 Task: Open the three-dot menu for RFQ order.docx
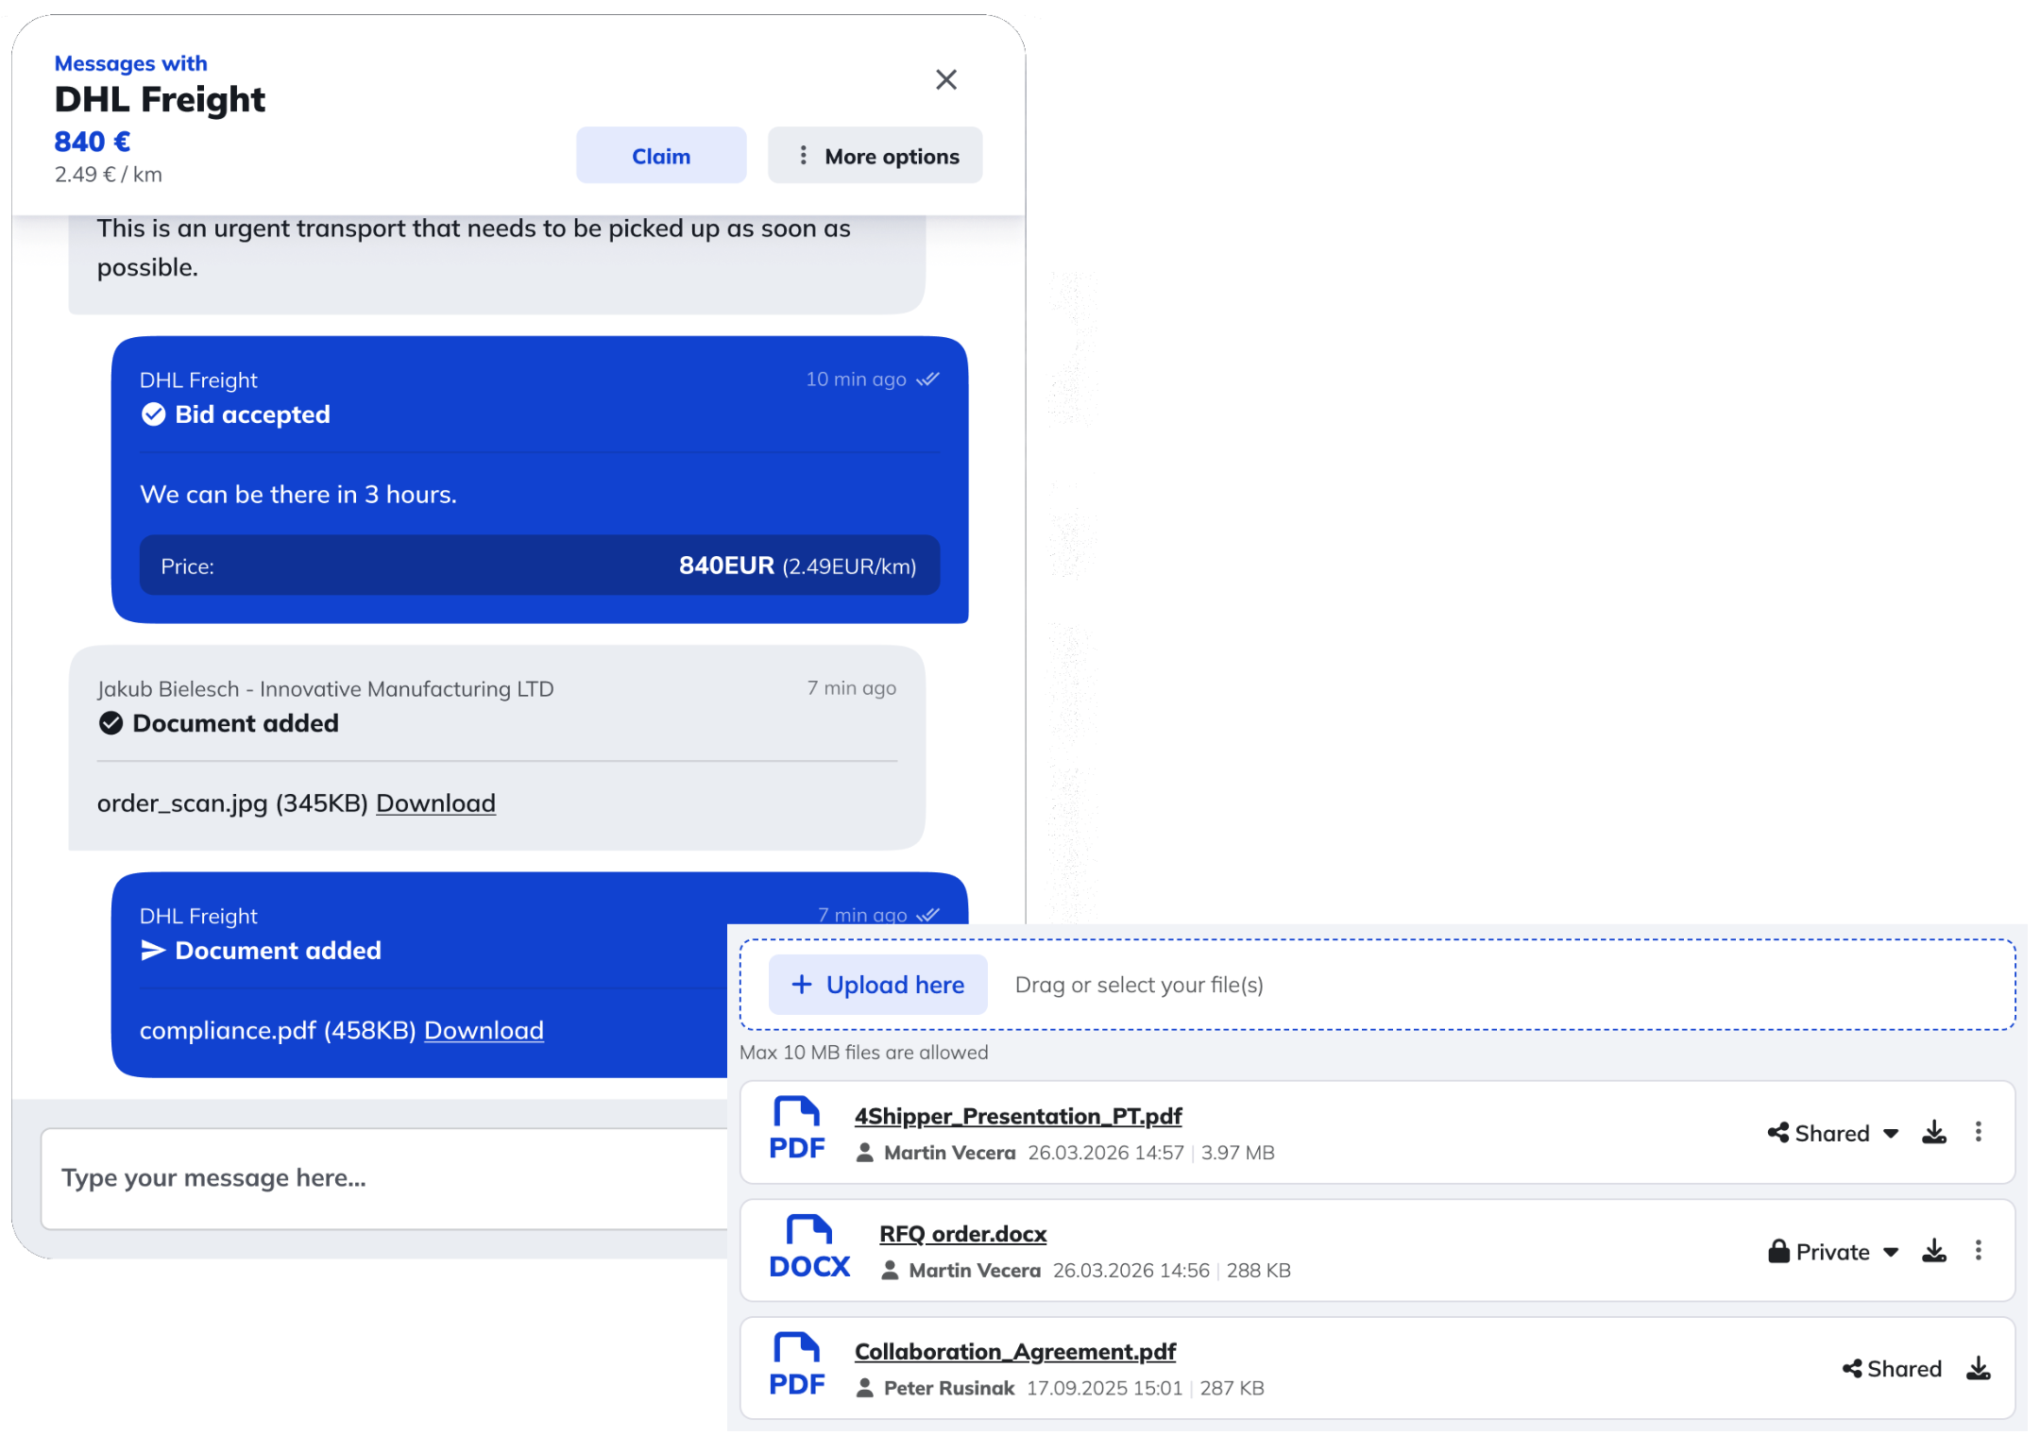1980,1250
